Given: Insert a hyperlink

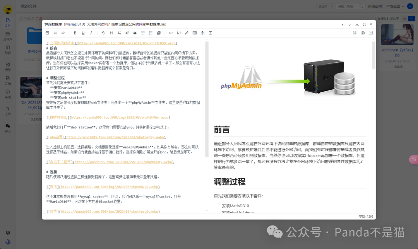Looking at the screenshot, I should point(187,33).
